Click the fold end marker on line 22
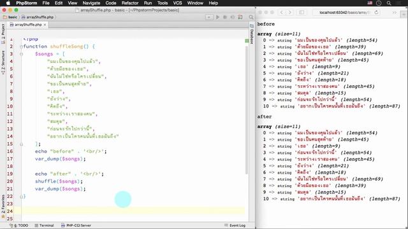This screenshot has height=229, width=408. pos(21,197)
